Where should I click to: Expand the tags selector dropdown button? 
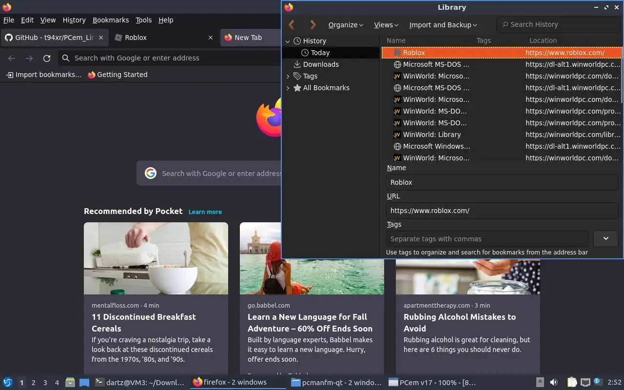(x=605, y=239)
